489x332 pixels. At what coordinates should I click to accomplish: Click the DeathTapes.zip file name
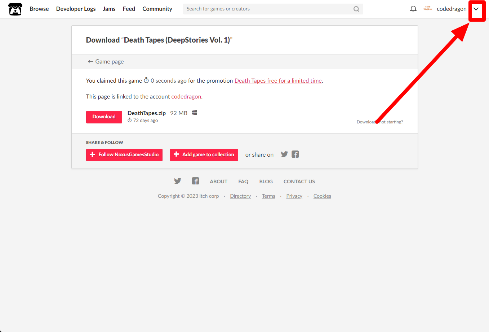pos(147,113)
